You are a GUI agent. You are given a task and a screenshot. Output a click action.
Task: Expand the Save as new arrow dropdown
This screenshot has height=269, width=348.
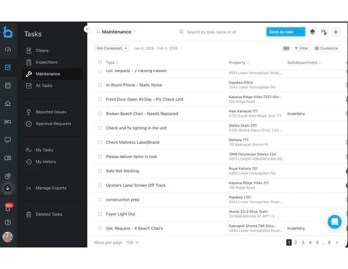pyautogui.click(x=301, y=32)
